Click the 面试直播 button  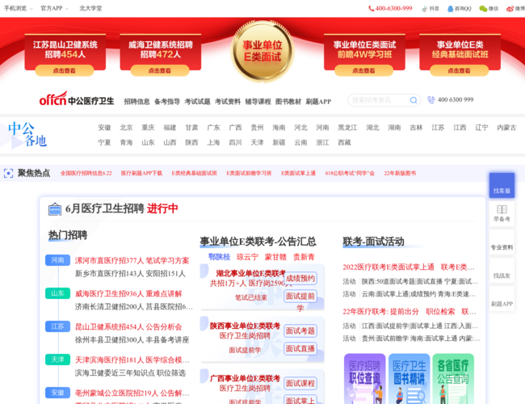pyautogui.click(x=300, y=349)
